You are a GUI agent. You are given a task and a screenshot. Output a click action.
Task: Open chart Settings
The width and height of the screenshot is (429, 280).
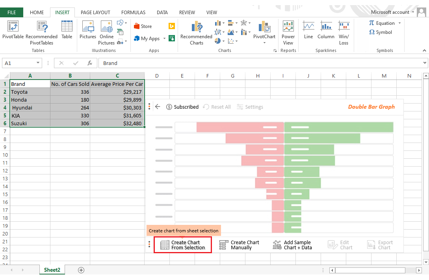250,107
